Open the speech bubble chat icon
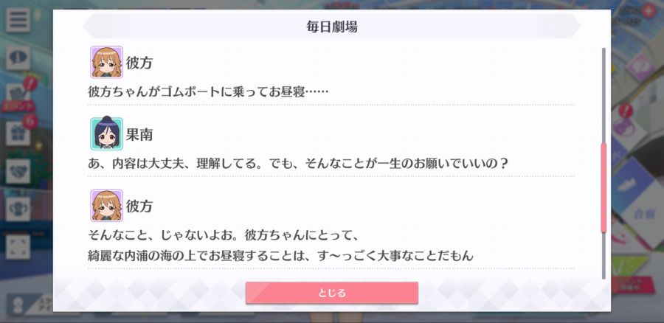The height and width of the screenshot is (323, 664). pyautogui.click(x=18, y=58)
